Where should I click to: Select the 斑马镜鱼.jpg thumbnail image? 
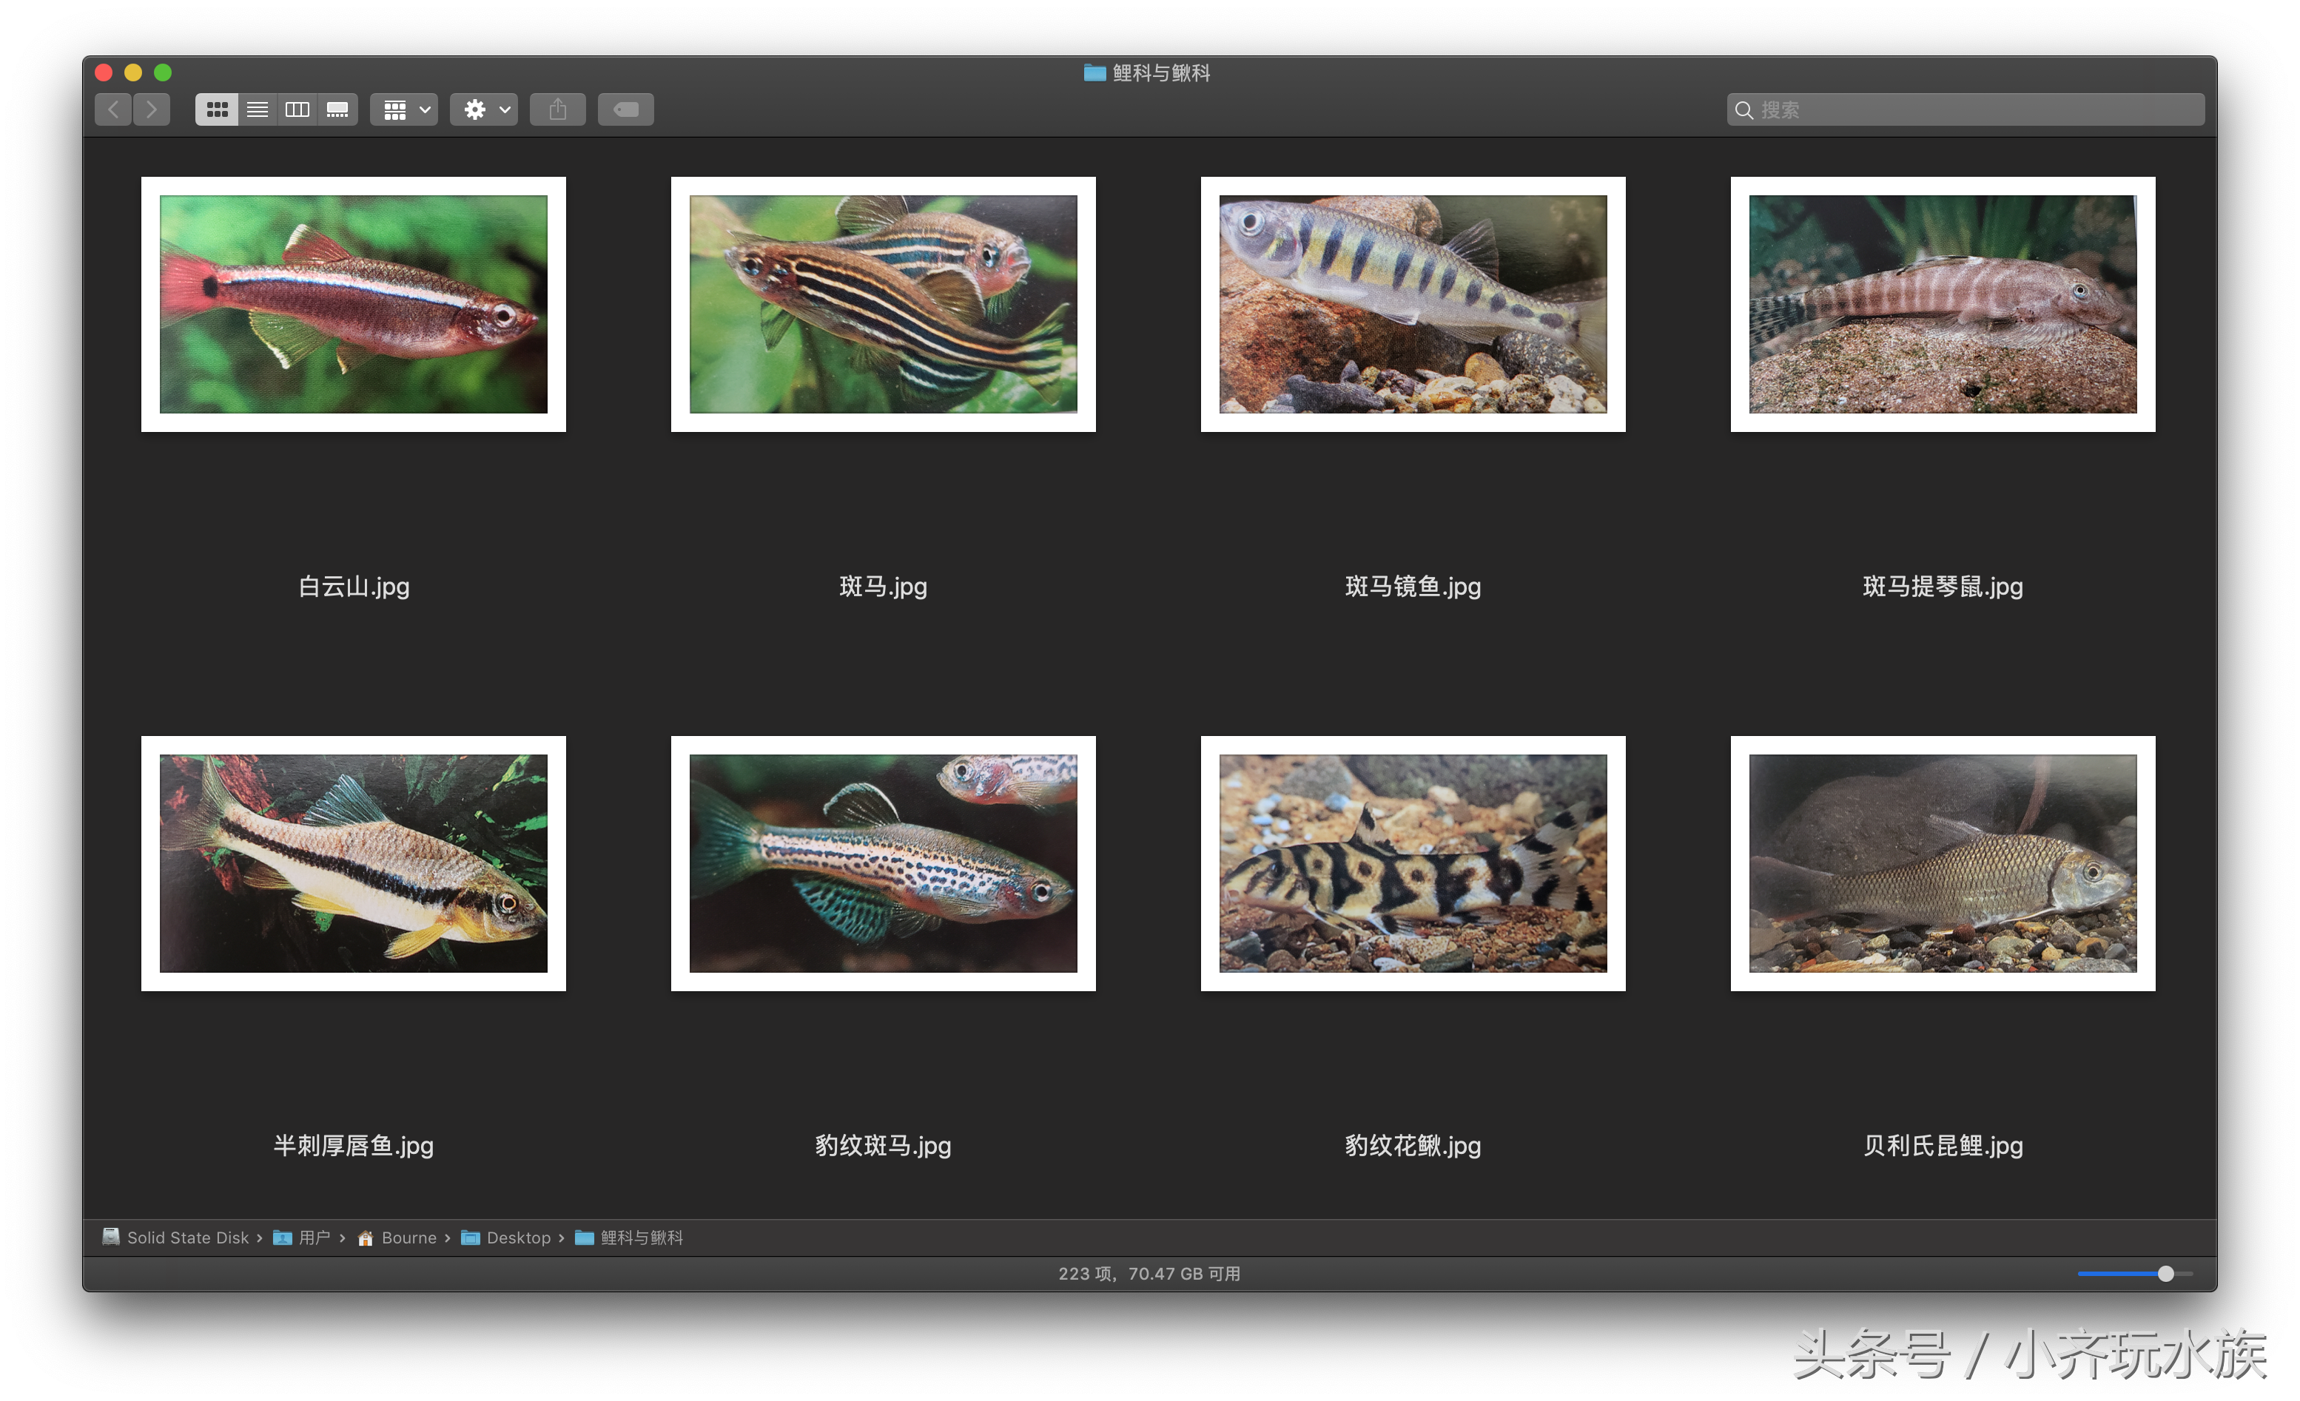pos(1413,304)
